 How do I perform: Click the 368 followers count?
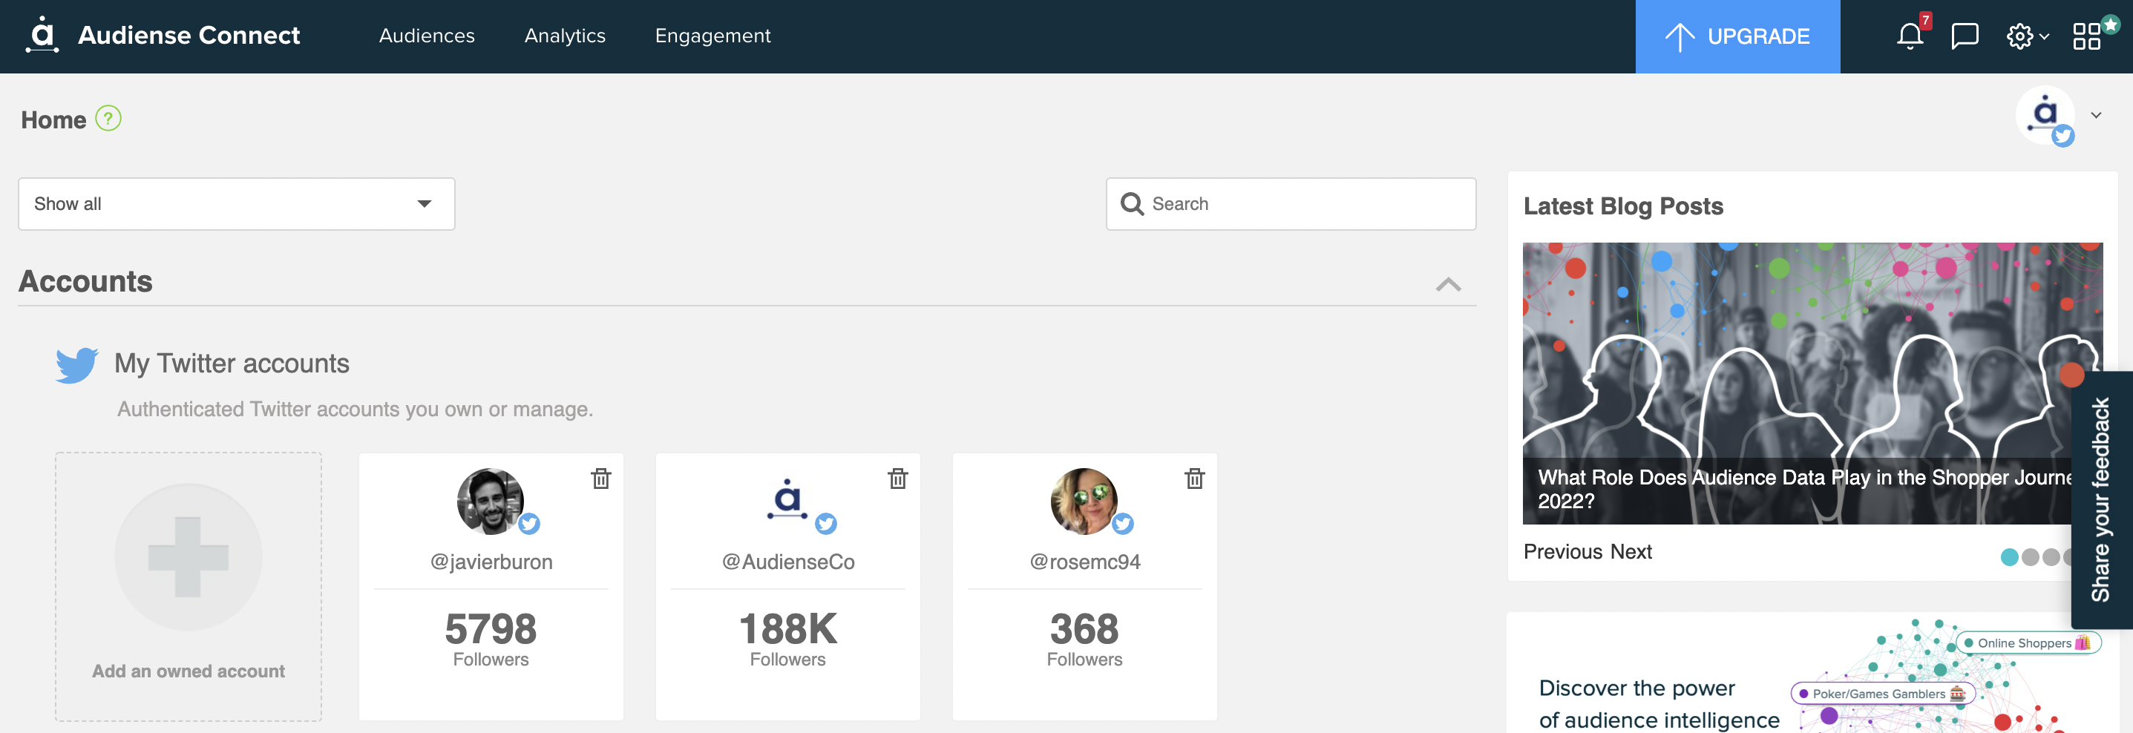(x=1084, y=628)
